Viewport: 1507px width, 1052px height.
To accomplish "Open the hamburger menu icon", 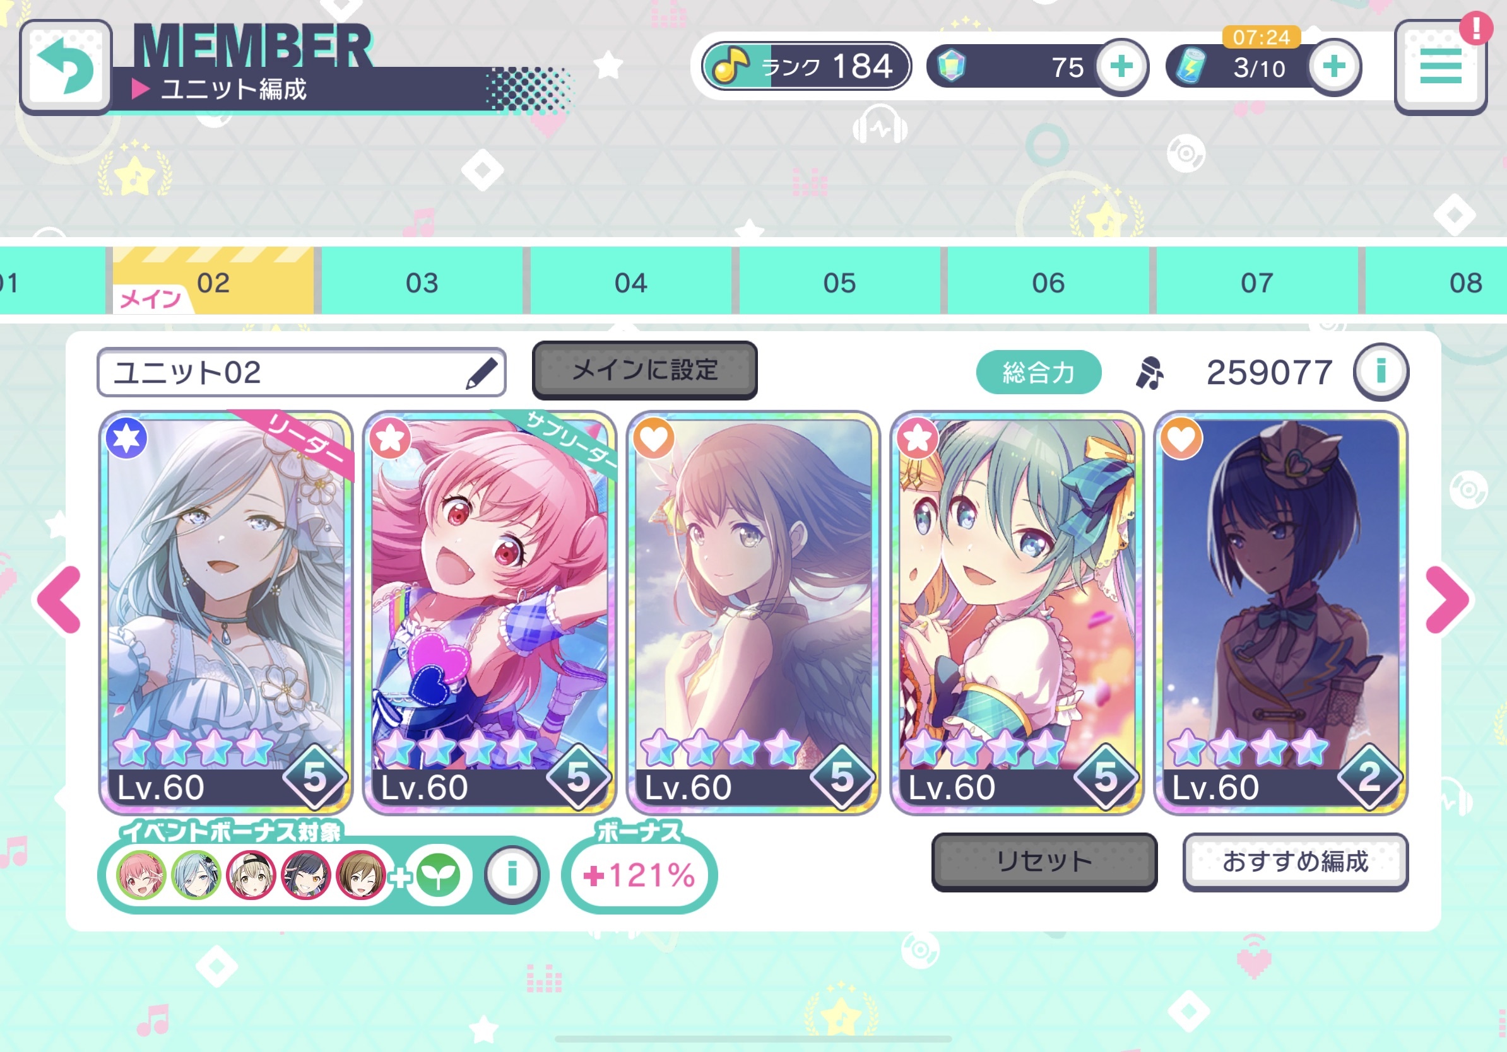I will tap(1440, 66).
